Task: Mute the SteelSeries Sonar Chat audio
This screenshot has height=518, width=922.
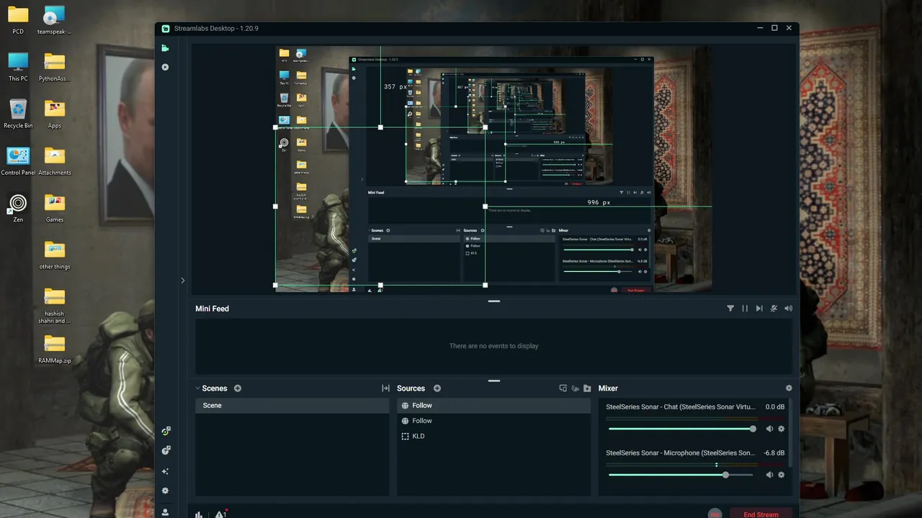Action: pos(769,429)
